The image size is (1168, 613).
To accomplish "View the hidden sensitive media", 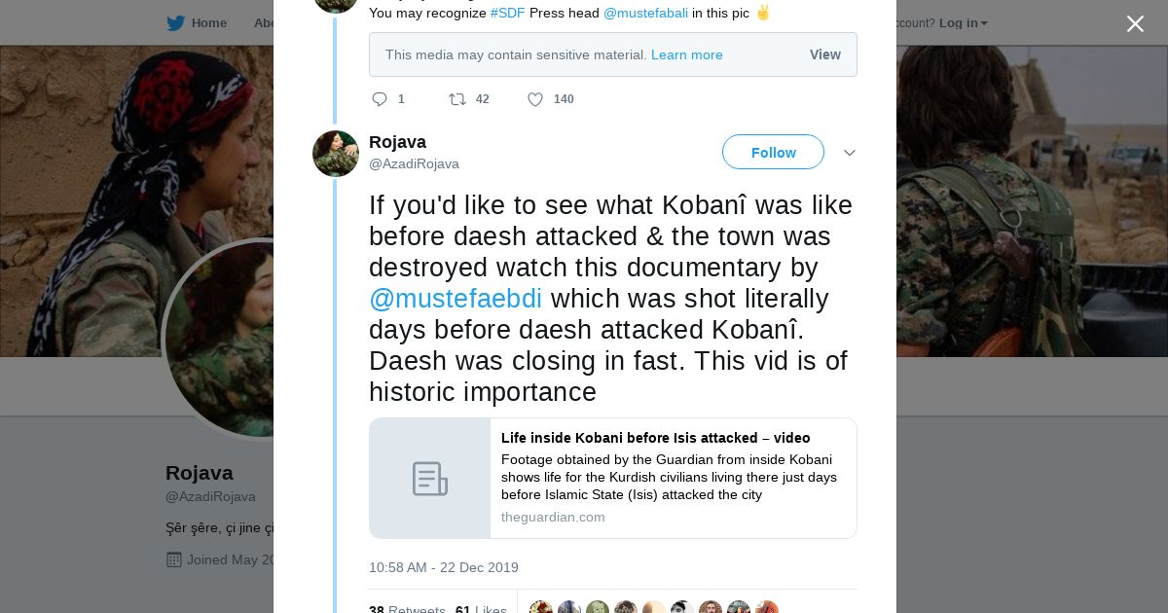I will tap(824, 54).
